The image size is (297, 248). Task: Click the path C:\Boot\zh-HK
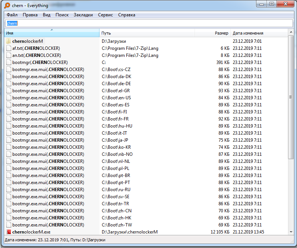tap(117, 218)
